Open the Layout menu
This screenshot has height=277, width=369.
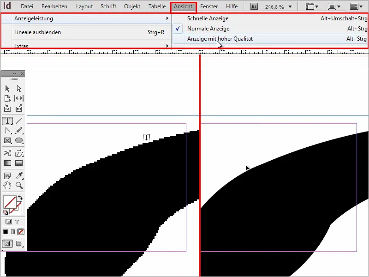84,6
